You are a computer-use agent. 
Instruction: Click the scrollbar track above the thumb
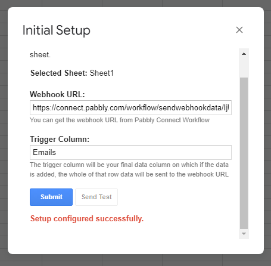tap(244, 68)
